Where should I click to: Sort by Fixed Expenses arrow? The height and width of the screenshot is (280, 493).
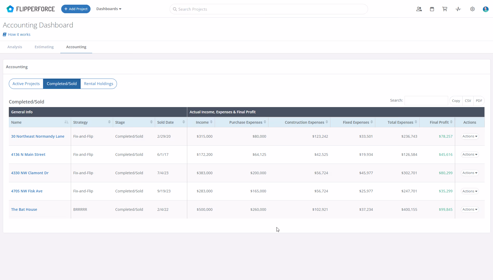(x=372, y=122)
